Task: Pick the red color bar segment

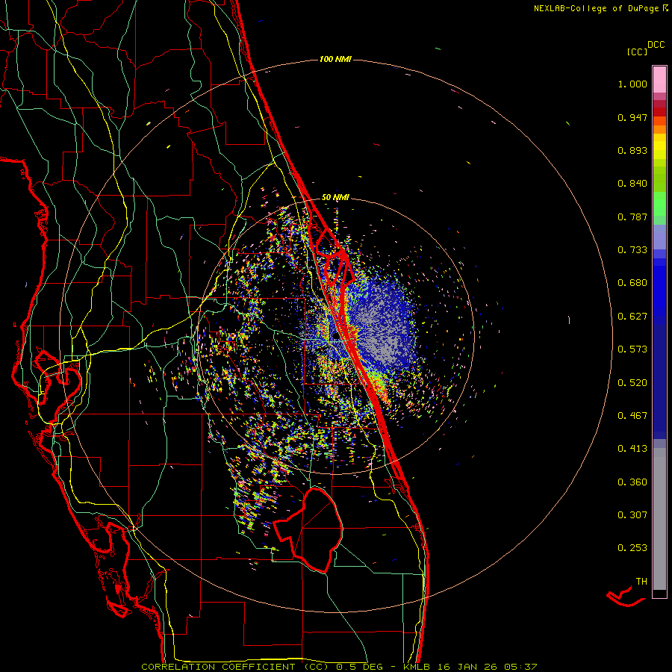Action: [659, 112]
